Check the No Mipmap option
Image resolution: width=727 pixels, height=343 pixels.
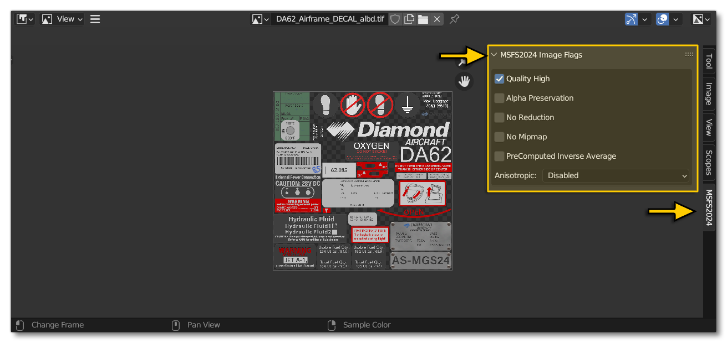click(499, 137)
